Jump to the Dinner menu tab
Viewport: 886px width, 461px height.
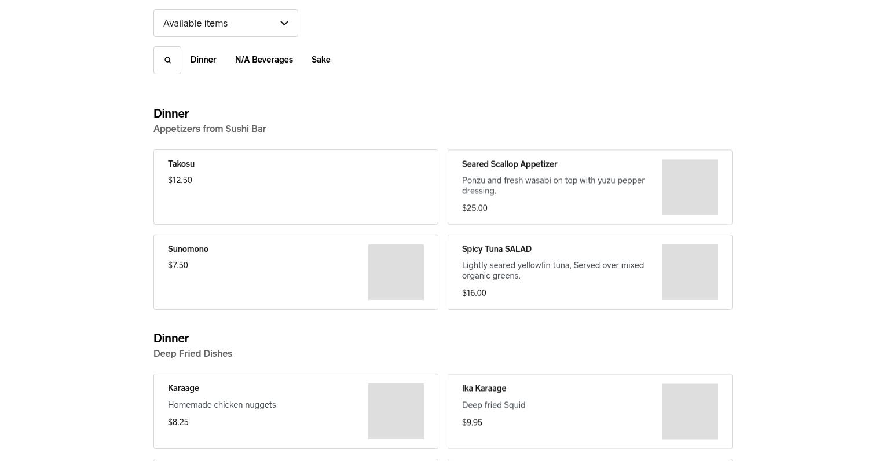pos(203,60)
